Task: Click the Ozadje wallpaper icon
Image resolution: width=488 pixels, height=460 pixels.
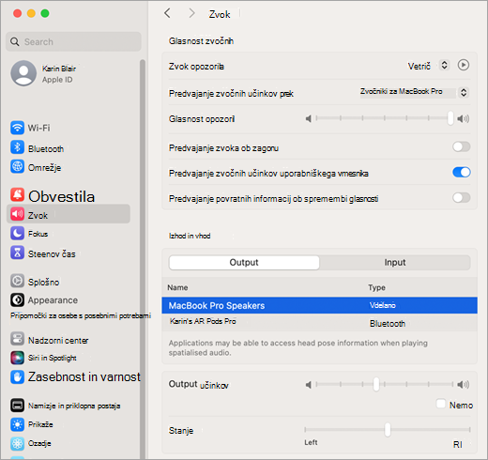Action: (x=17, y=443)
